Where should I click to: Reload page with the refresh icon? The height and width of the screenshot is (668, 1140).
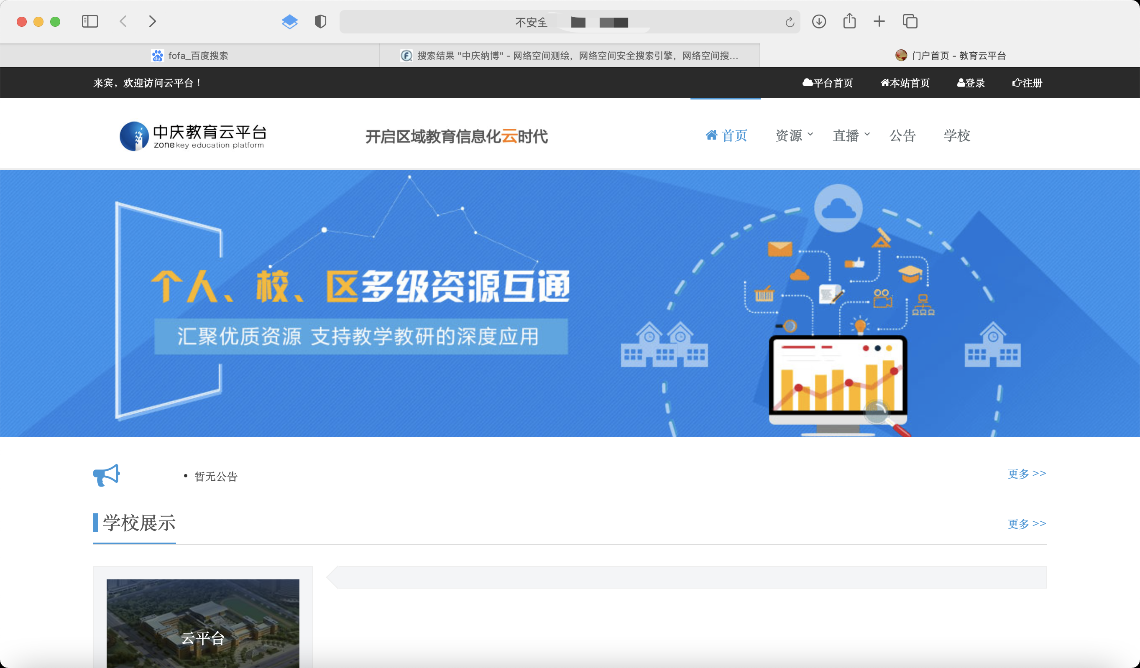(790, 22)
